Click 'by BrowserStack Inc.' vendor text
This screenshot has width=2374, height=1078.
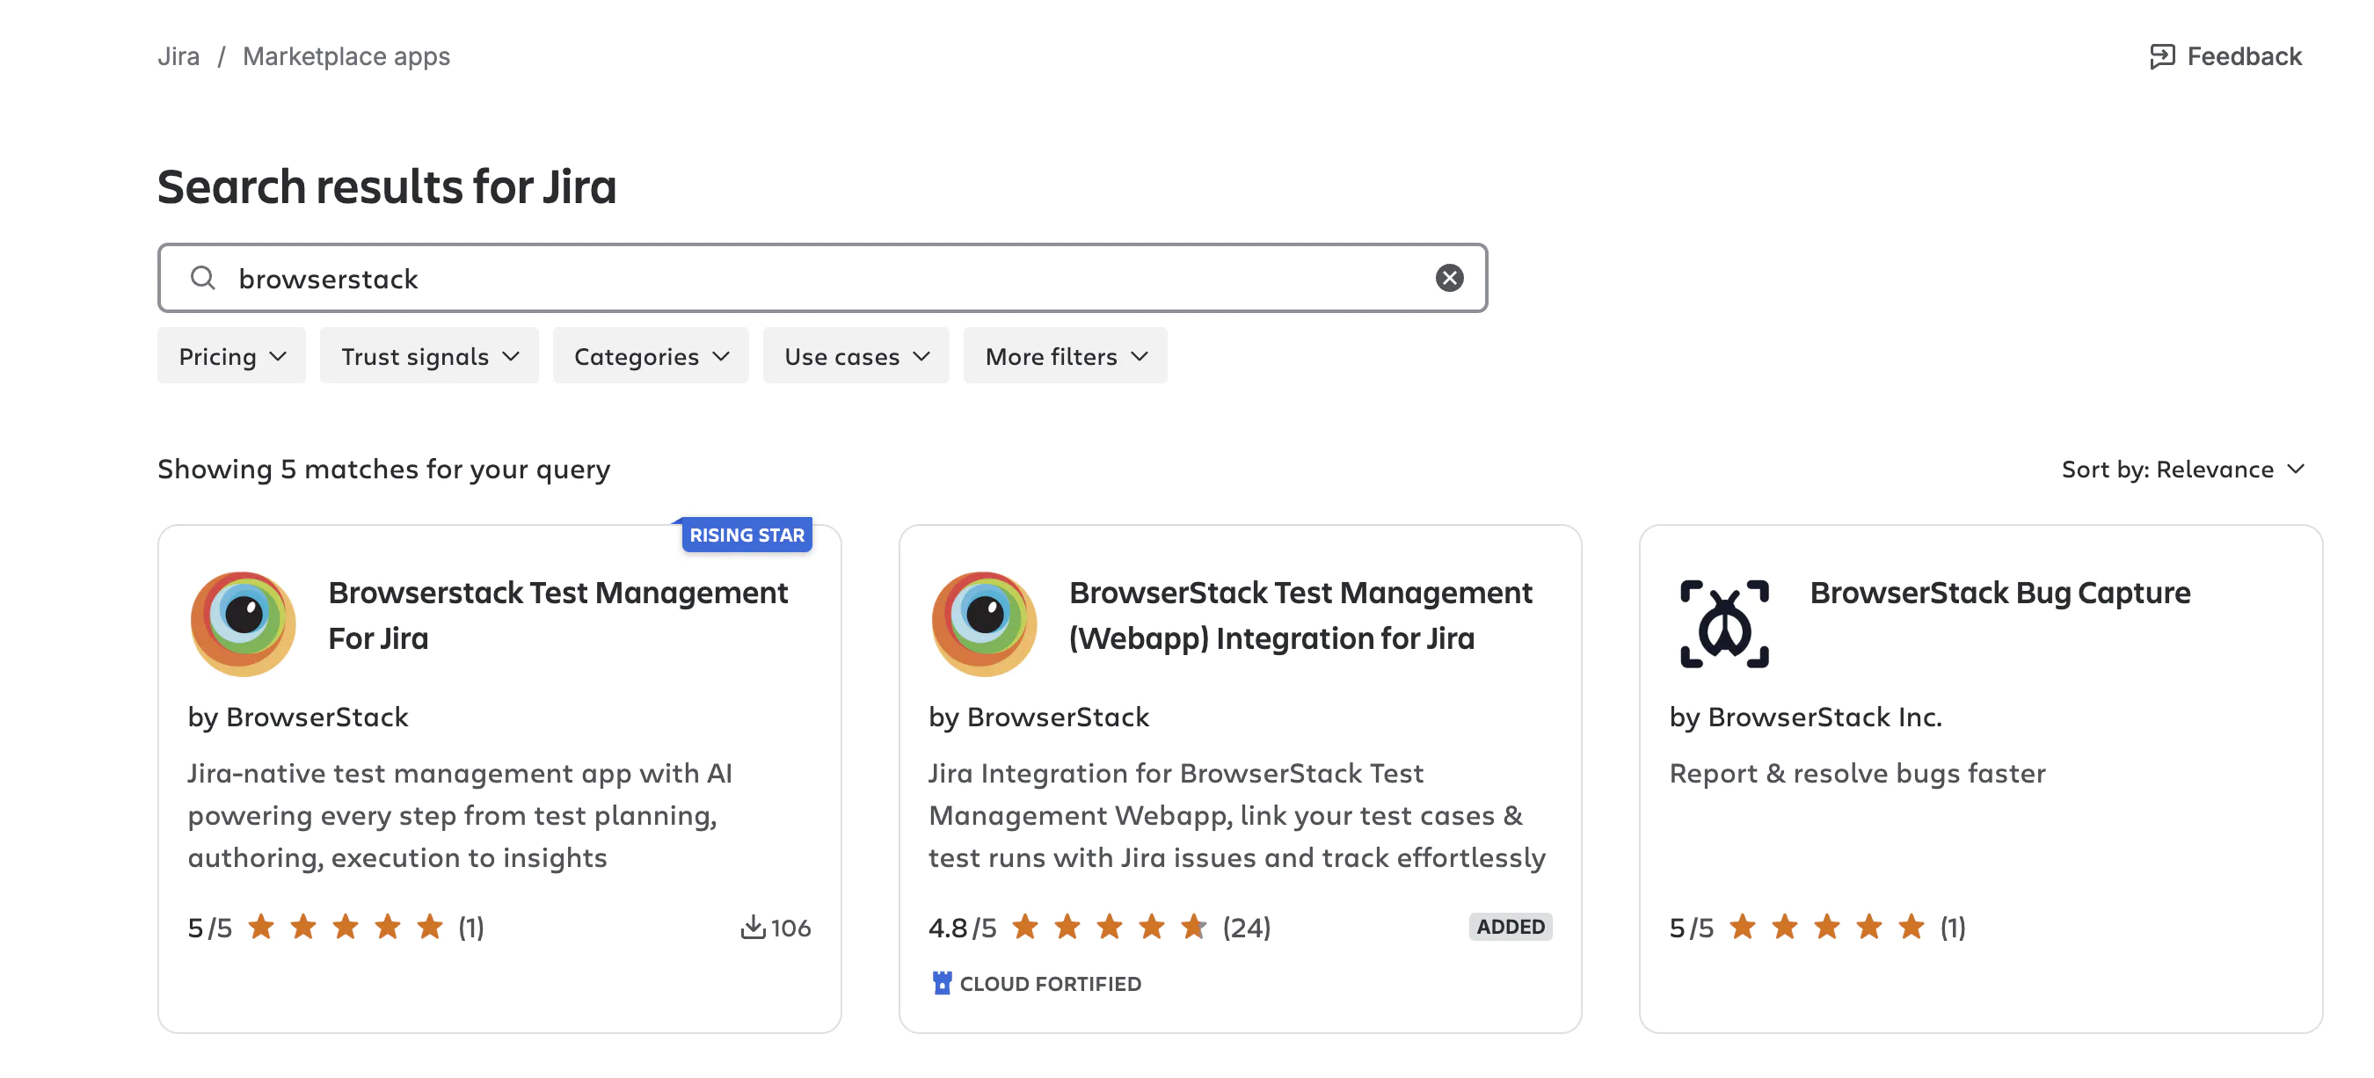(1805, 716)
